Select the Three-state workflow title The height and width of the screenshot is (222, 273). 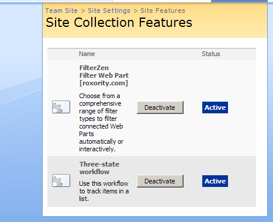point(99,168)
